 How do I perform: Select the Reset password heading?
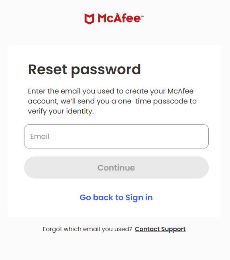[84, 70]
